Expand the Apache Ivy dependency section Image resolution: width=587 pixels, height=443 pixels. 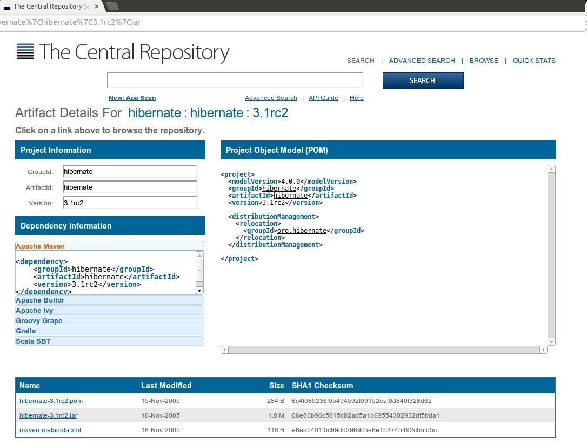pos(110,311)
